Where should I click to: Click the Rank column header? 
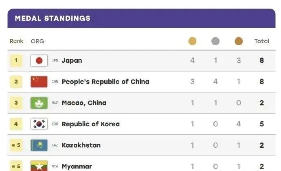click(16, 41)
